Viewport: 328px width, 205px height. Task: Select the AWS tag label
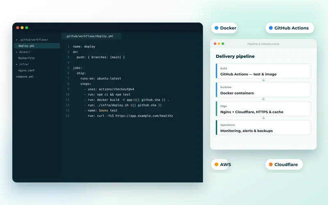pos(225,164)
